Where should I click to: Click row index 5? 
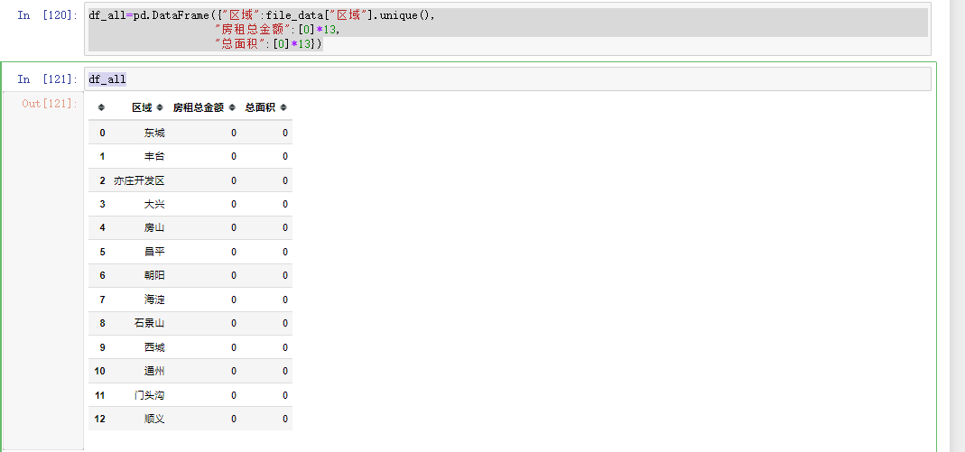pyautogui.click(x=102, y=252)
